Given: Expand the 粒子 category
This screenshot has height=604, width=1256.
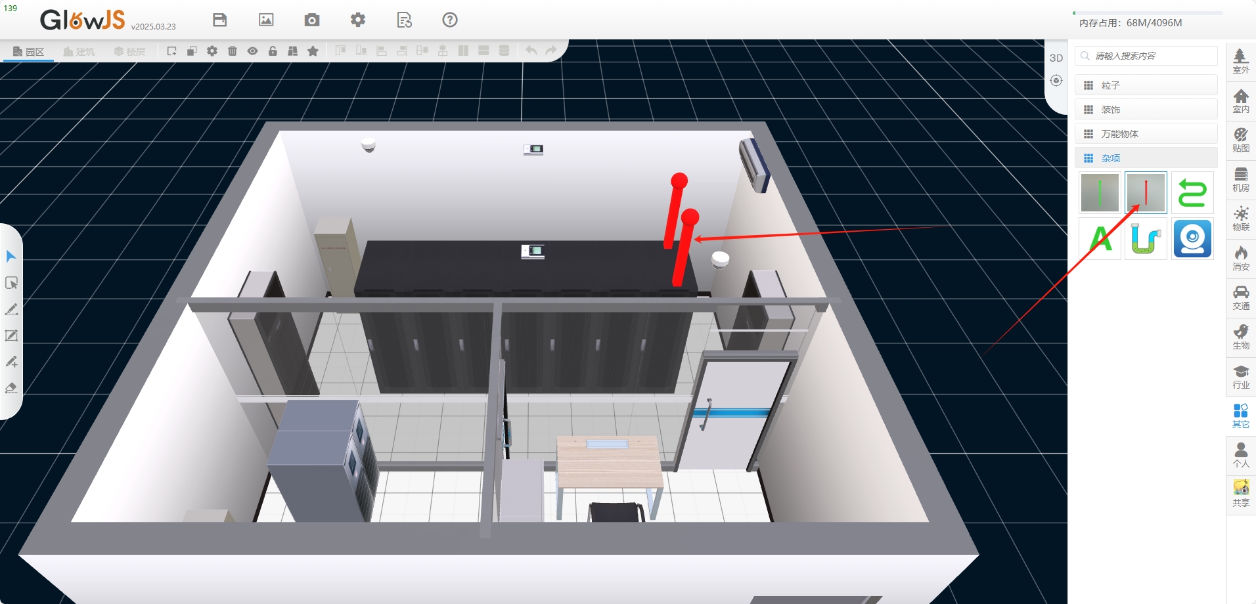Looking at the screenshot, I should (x=1146, y=85).
